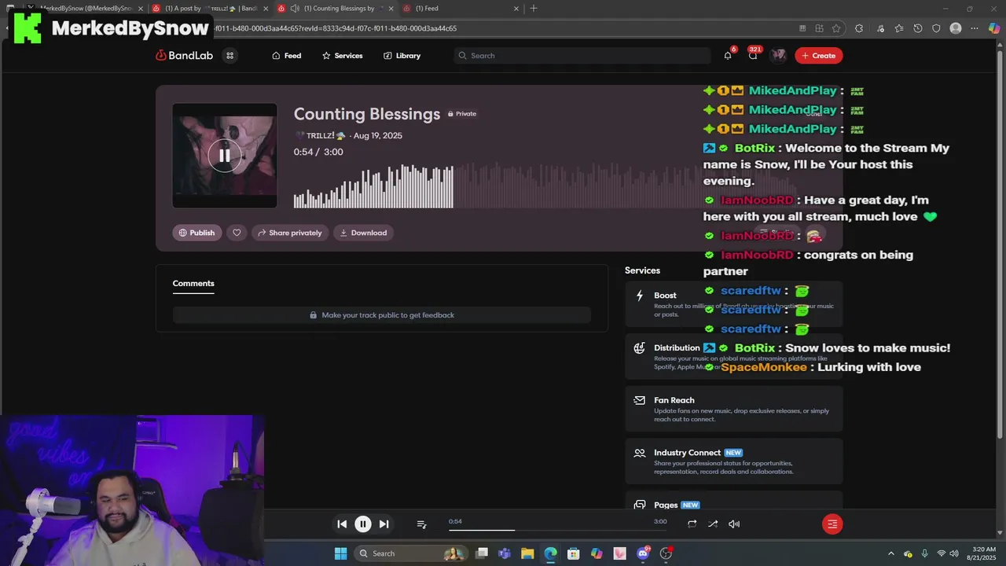
Task: Click the Windows taskbar Search box
Action: pos(410,553)
